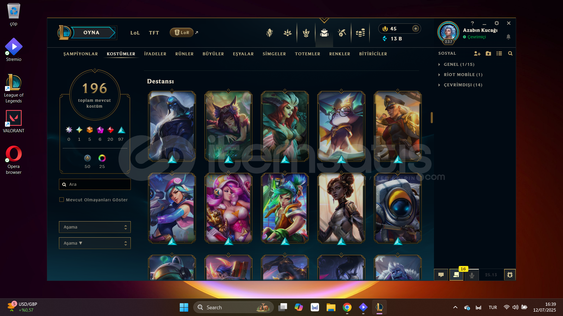Screen dimensions: 563x316
Task: Click the Mythic tier purple gem icon
Action: point(100,130)
